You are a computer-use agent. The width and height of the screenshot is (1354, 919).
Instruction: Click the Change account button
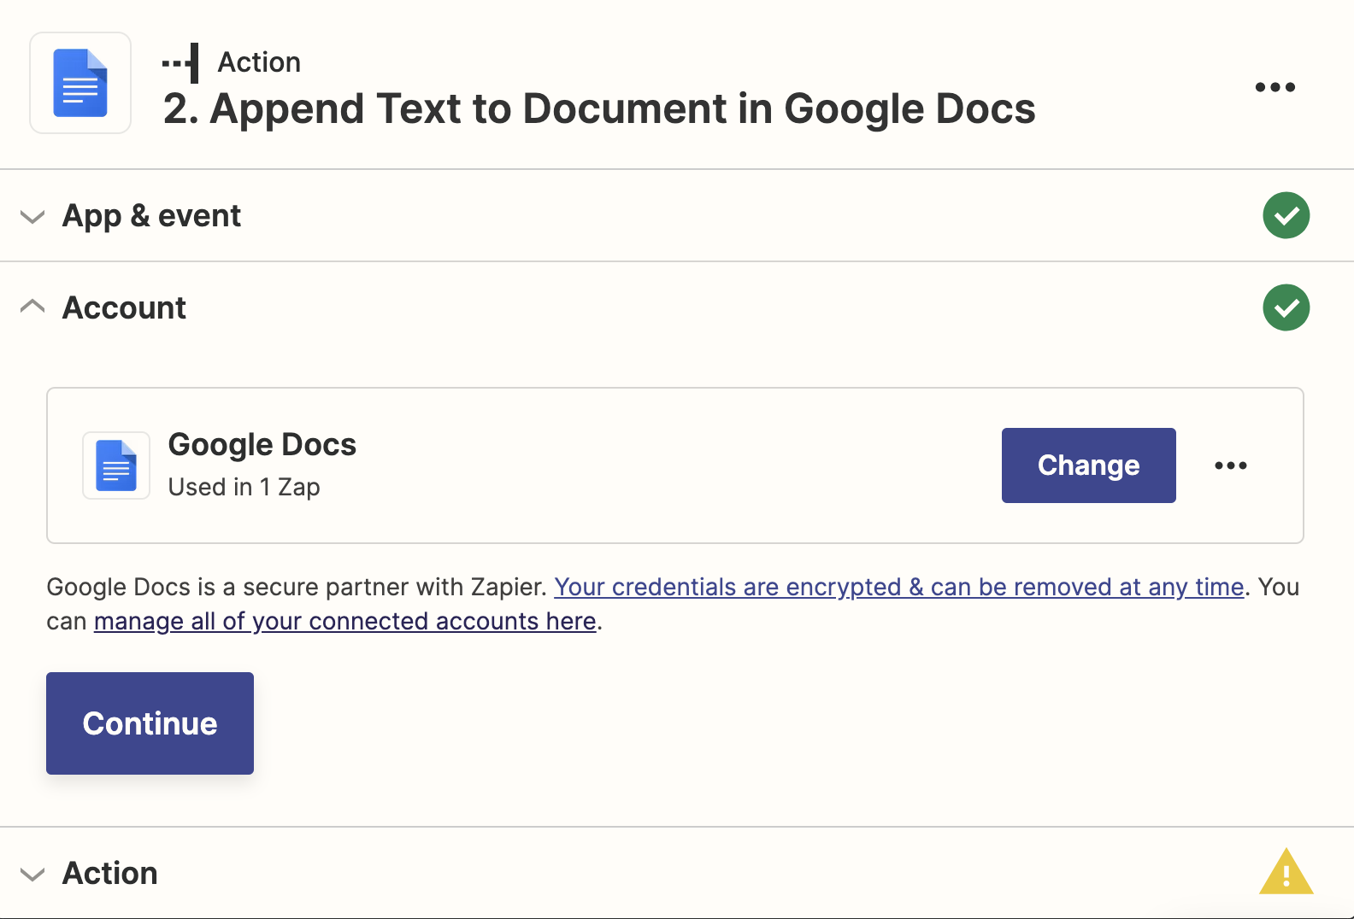(x=1088, y=465)
